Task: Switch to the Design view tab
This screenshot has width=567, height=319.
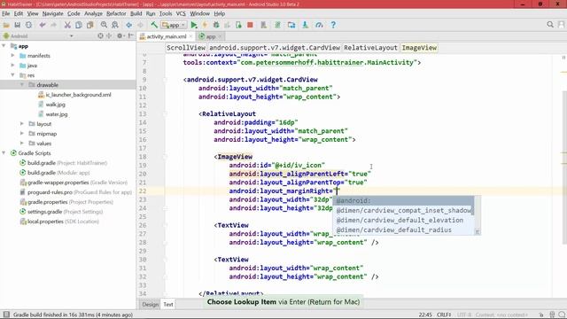Action: point(150,305)
